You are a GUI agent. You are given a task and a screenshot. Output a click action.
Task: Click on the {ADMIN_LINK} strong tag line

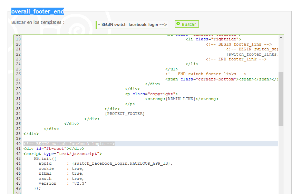click(182, 99)
